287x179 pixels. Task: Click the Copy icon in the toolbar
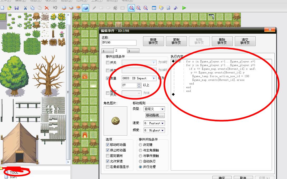click(x=32, y=8)
